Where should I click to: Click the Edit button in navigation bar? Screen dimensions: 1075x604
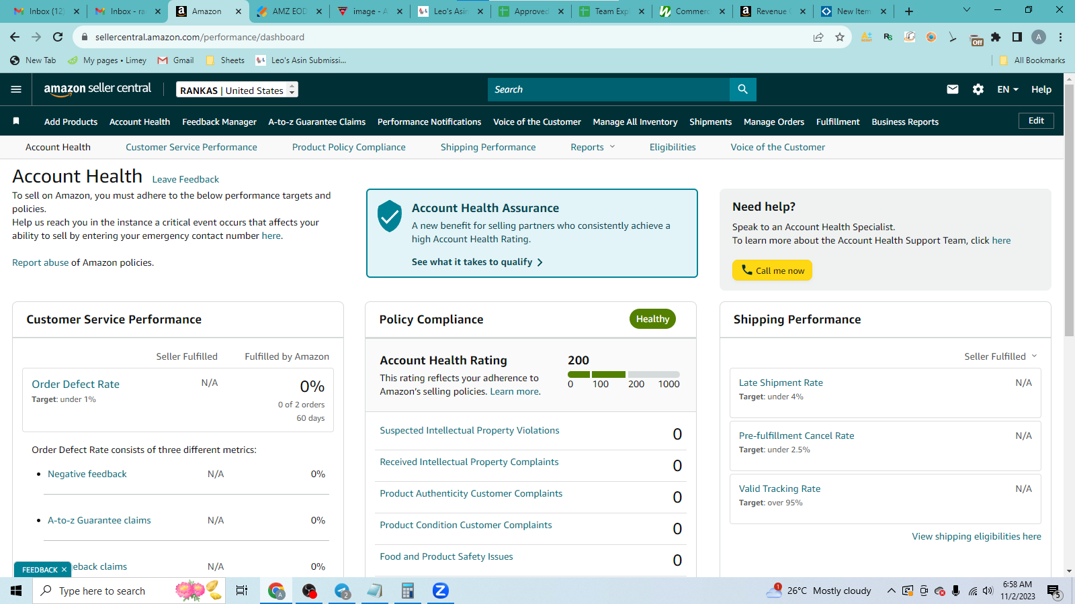point(1036,121)
